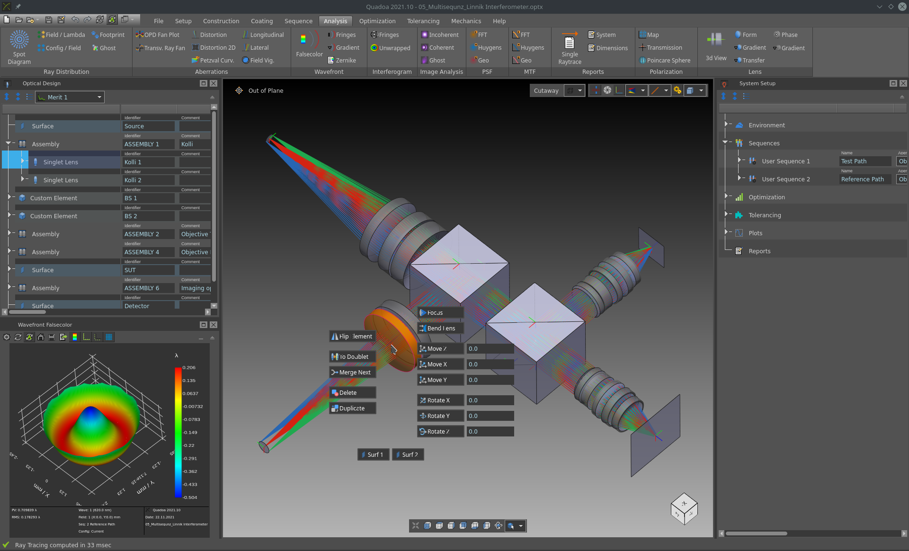Click the pin icon in title bar
The width and height of the screenshot is (909, 551).
[18, 7]
